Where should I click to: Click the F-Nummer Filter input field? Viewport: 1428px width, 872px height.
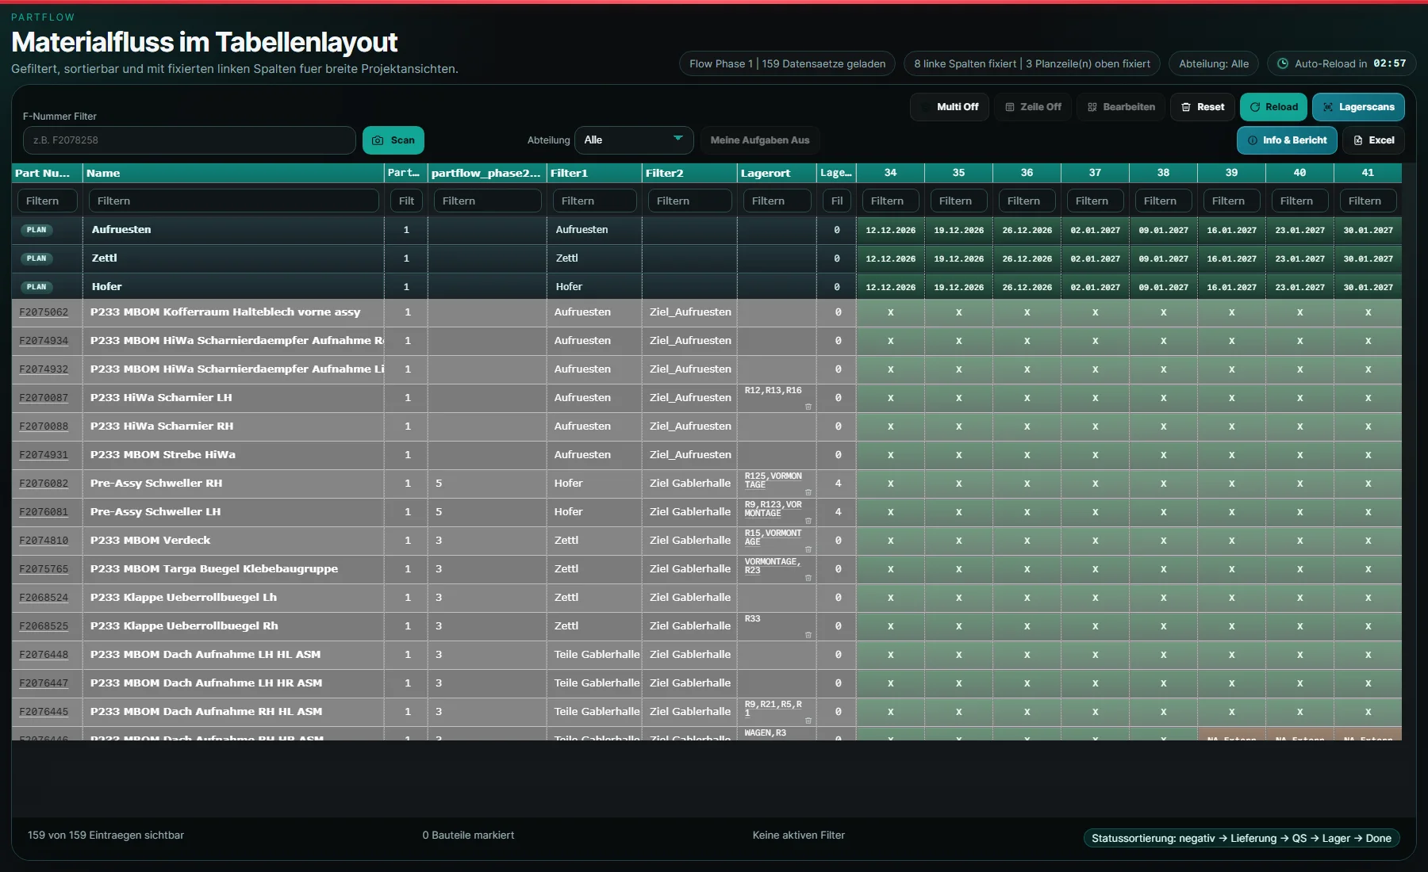189,140
